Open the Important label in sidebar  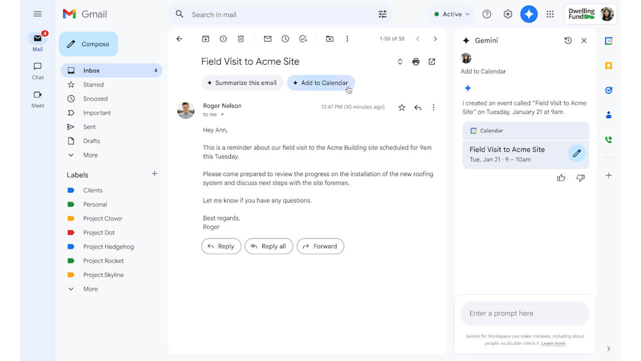[x=96, y=112]
